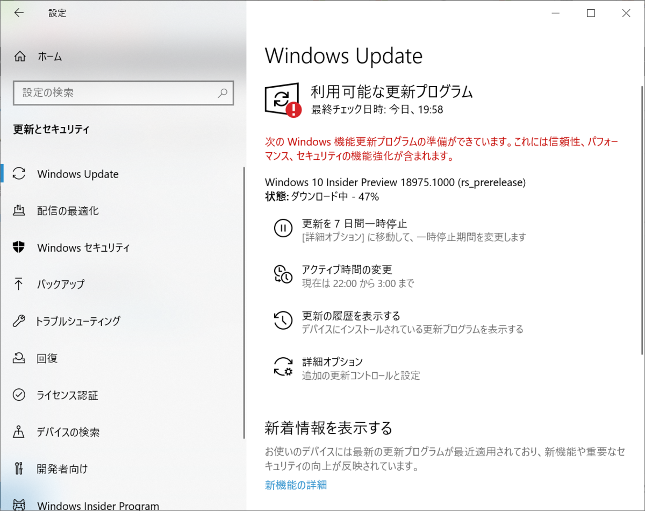Click the right pane vertical scrollbar

641,221
